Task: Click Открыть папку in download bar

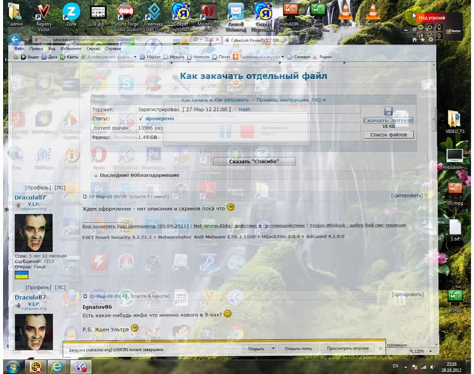Action: click(298, 349)
